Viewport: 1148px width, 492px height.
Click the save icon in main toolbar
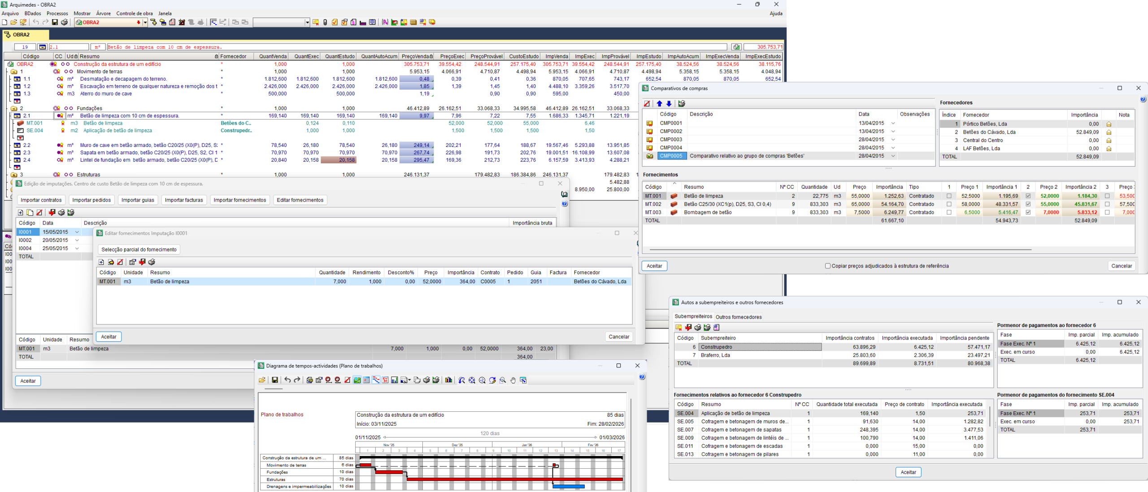click(55, 22)
